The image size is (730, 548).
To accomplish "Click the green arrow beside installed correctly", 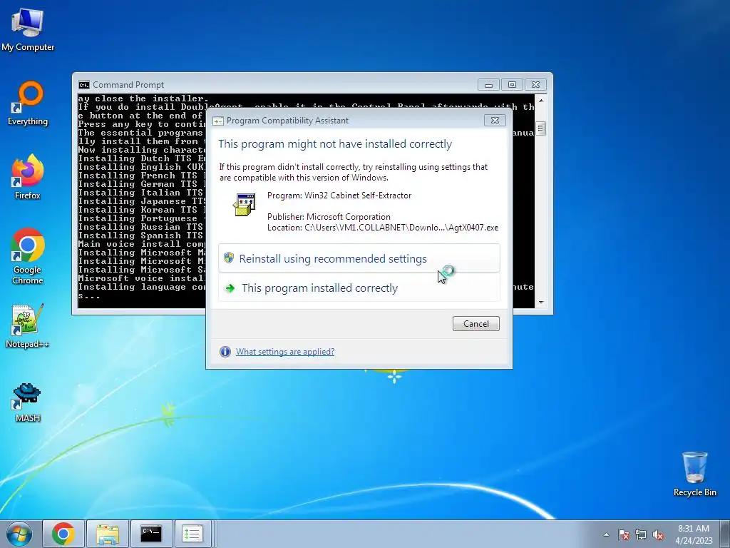I will pyautogui.click(x=230, y=288).
